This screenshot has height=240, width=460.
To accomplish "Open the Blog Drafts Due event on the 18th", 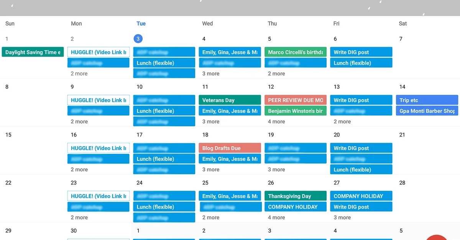I will pyautogui.click(x=230, y=148).
